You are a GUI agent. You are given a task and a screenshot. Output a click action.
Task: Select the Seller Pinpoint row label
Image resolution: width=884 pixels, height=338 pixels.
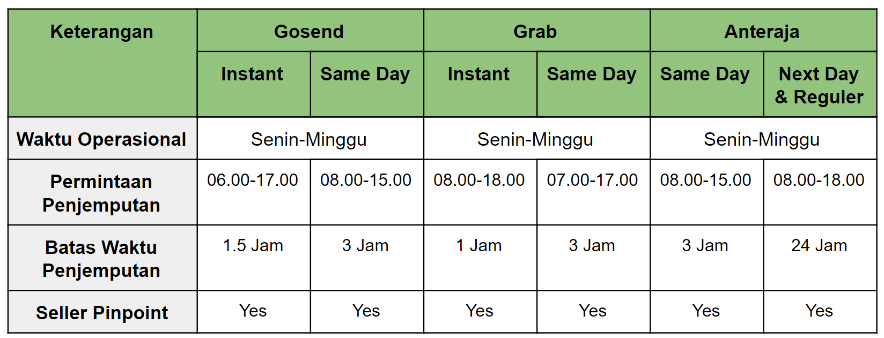102,312
